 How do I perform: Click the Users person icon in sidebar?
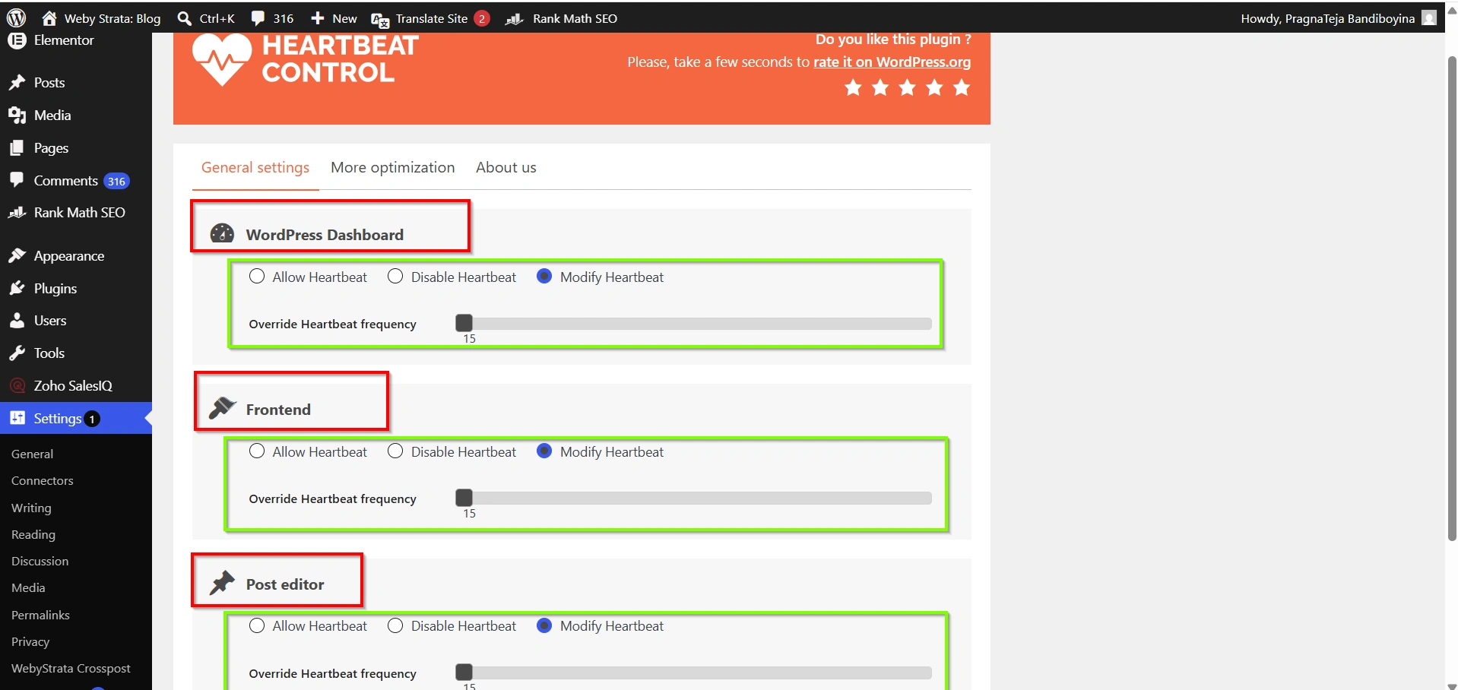17,321
